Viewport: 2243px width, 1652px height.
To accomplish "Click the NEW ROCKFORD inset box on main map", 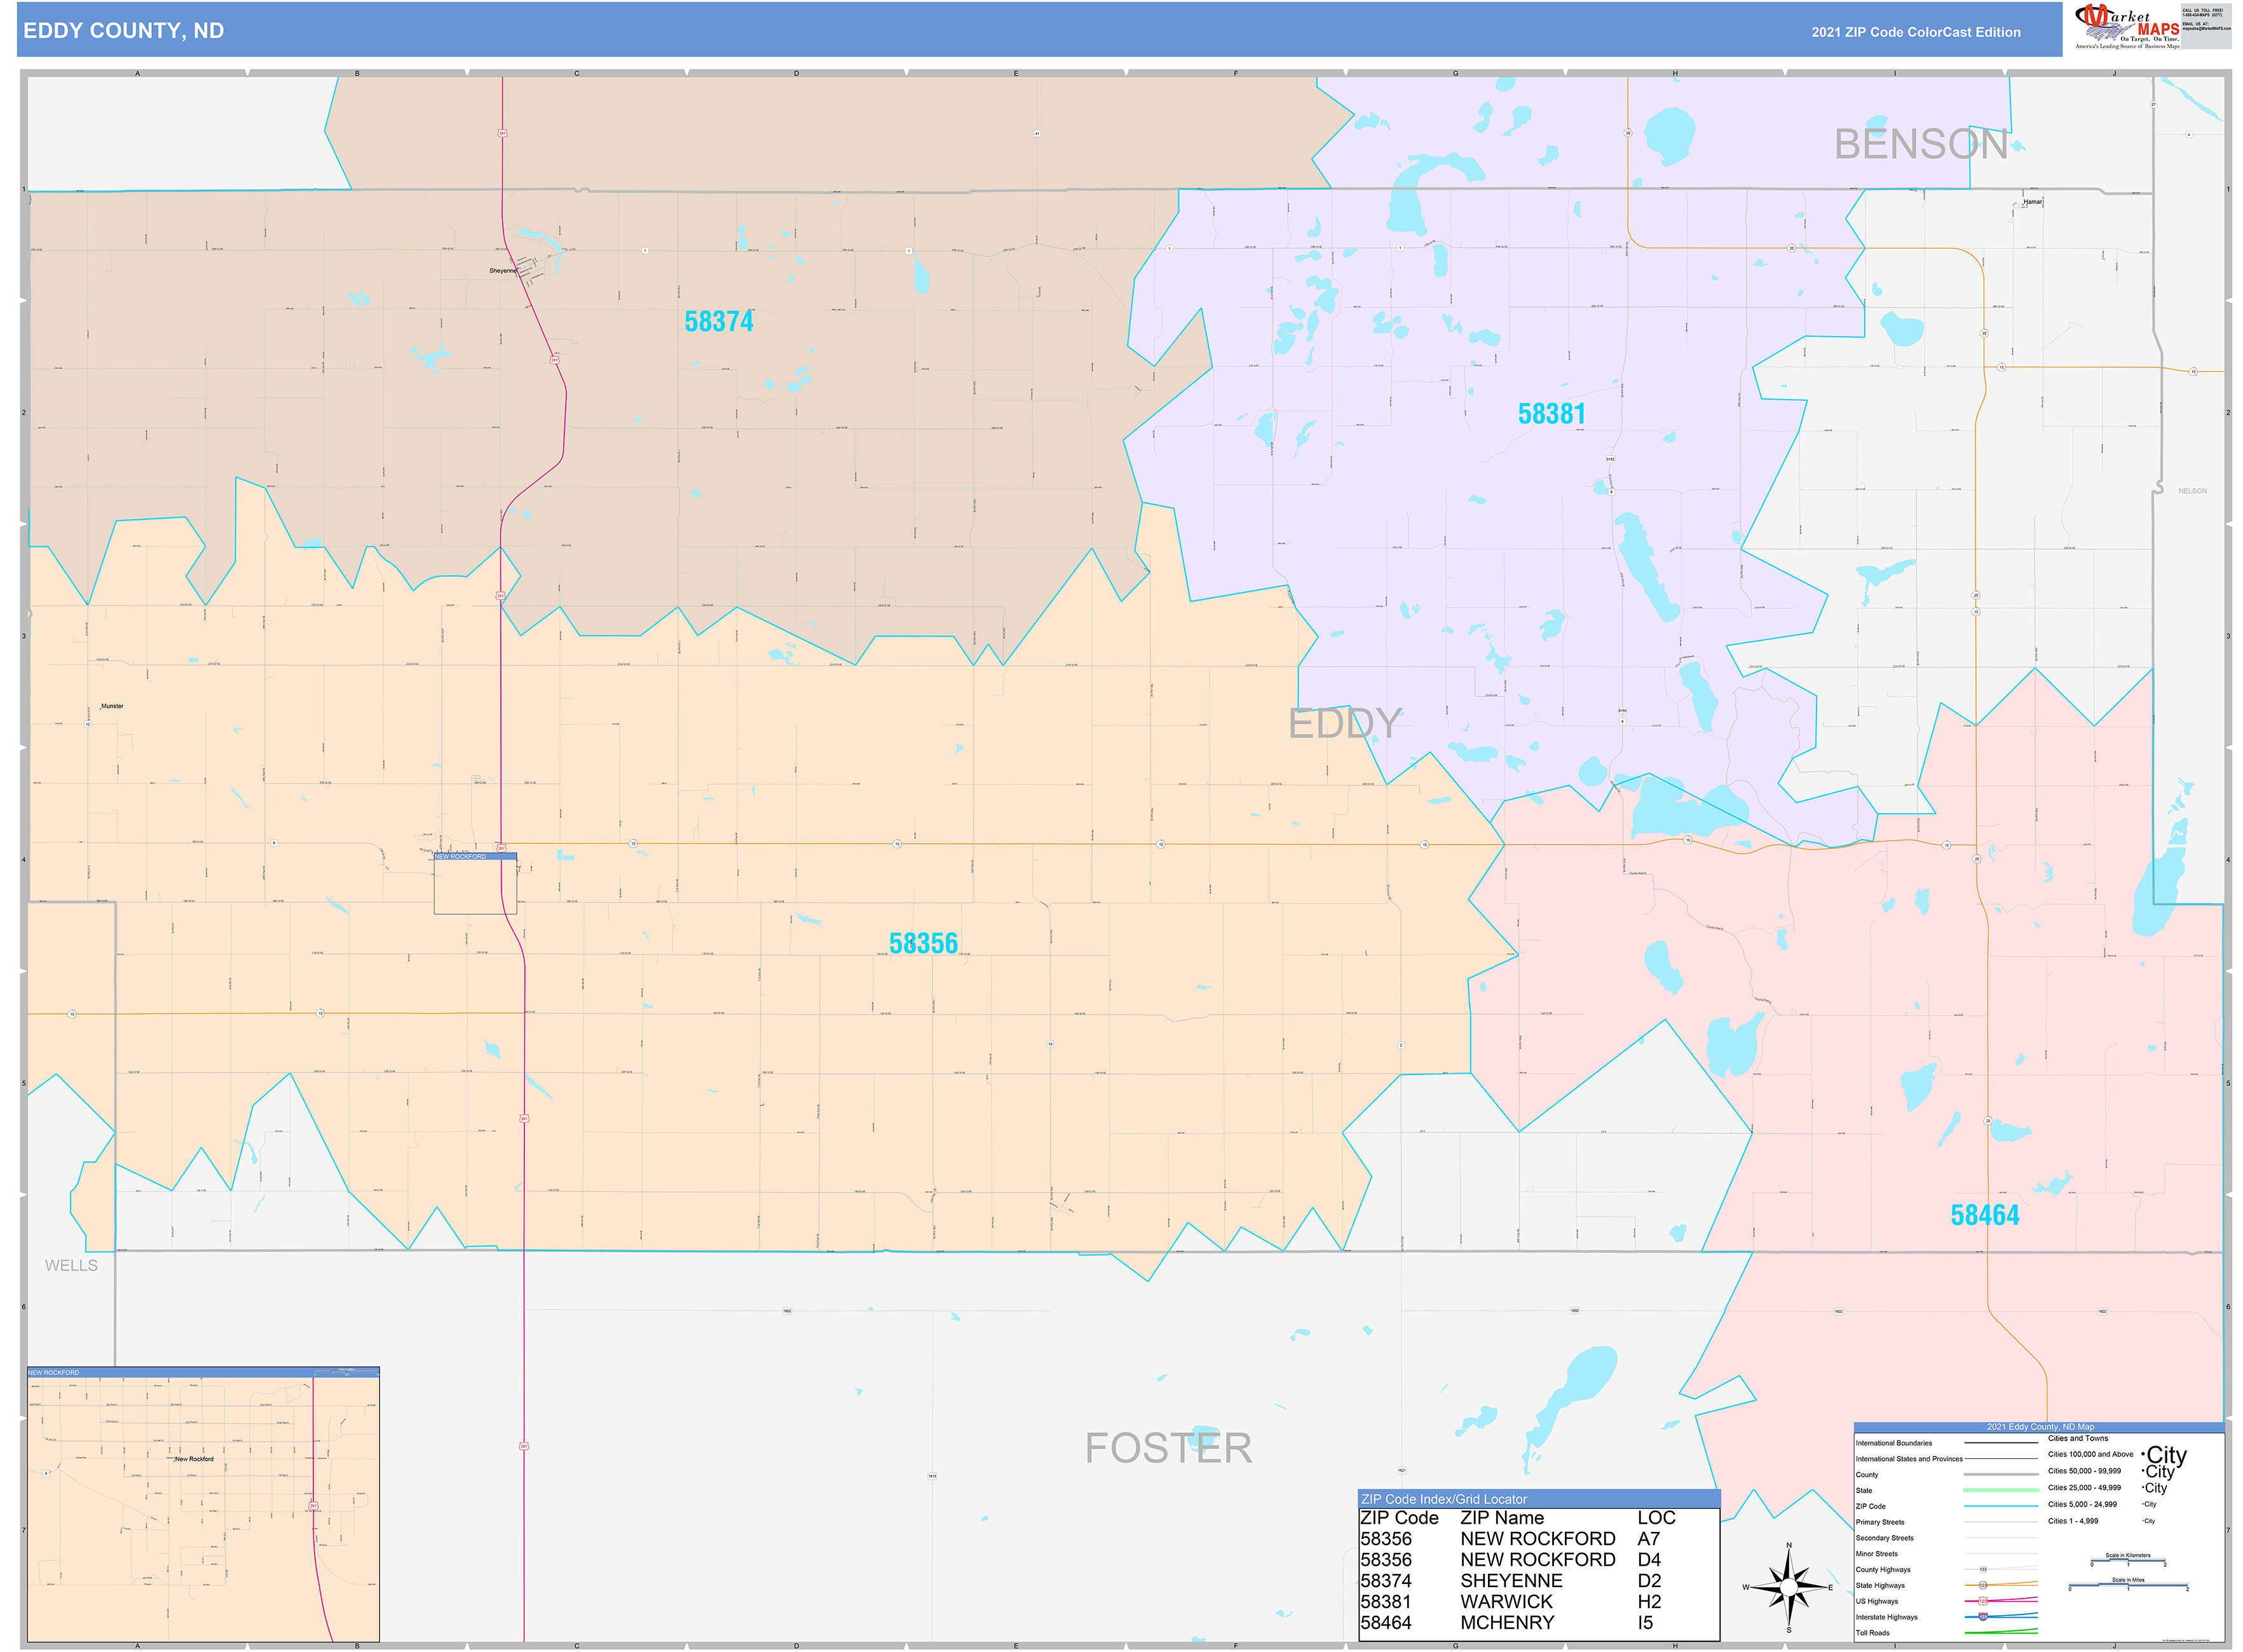I will tap(475, 885).
